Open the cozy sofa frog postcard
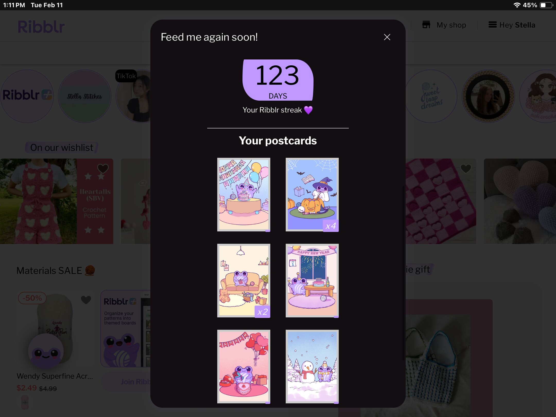 click(x=244, y=281)
